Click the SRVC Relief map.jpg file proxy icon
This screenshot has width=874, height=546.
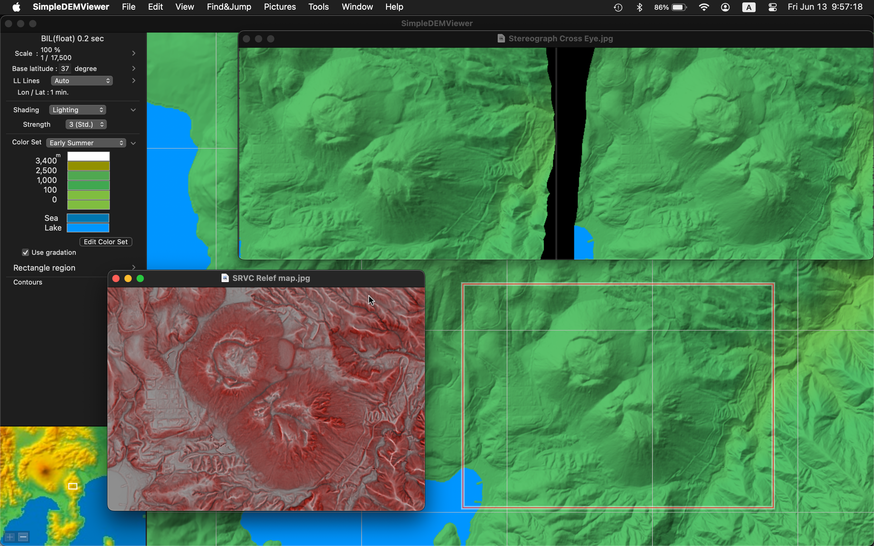click(225, 278)
